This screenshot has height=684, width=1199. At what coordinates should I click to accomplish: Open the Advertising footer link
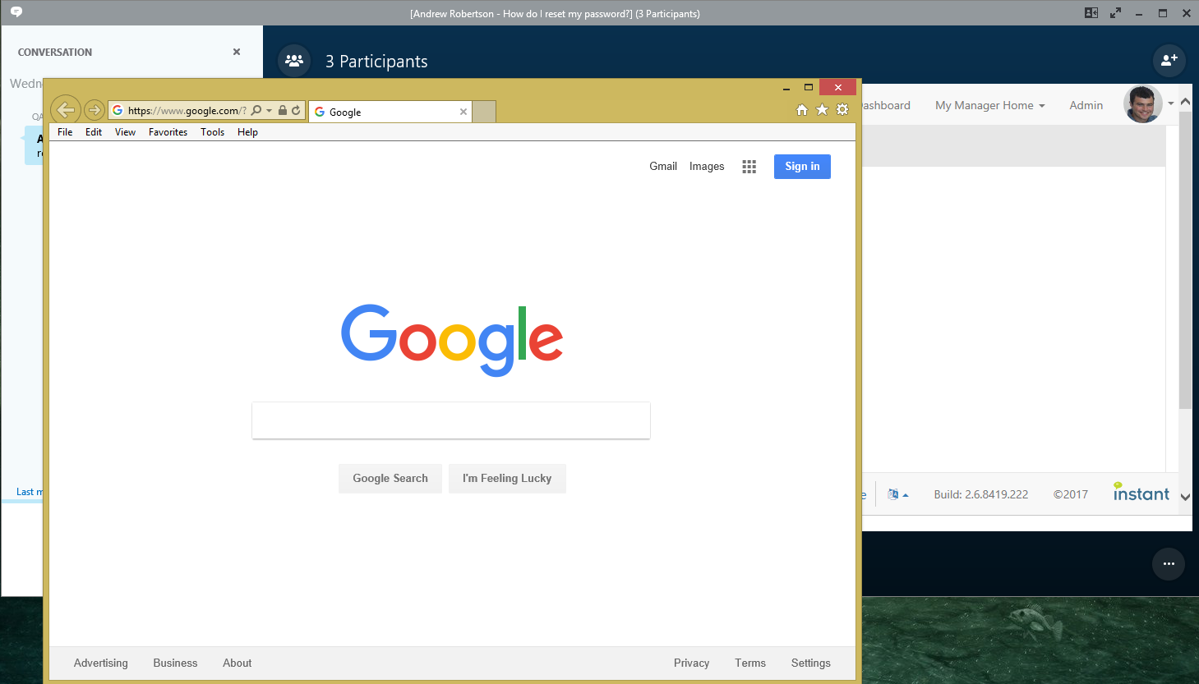pos(101,663)
